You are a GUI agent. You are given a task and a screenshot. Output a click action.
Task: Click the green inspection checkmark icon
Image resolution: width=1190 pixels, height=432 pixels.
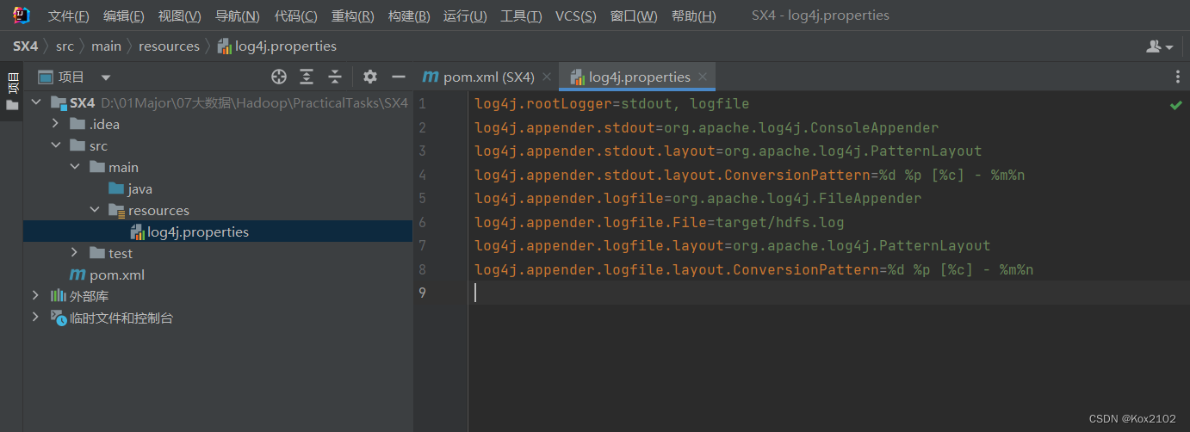click(1175, 105)
